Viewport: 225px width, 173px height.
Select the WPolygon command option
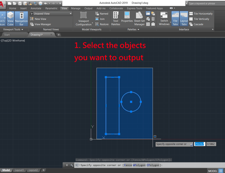pos(139,165)
